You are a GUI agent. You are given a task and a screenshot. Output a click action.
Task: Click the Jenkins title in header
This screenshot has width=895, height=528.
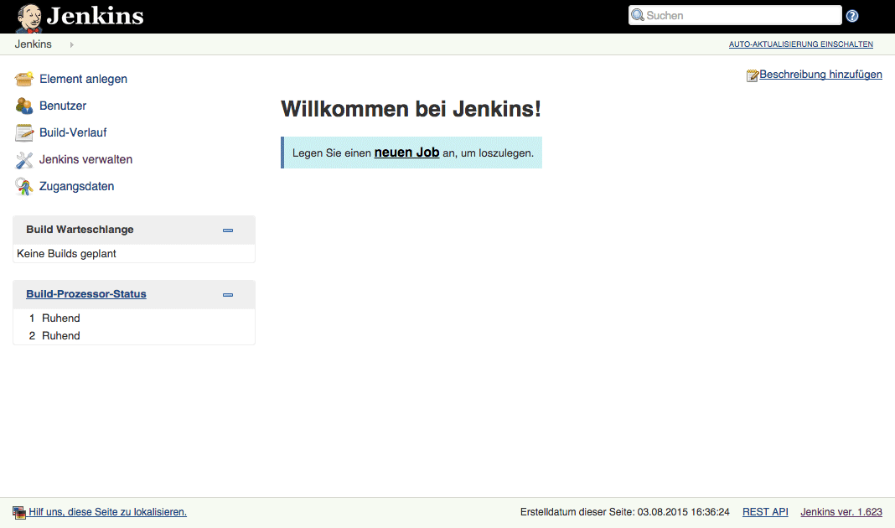coord(95,16)
